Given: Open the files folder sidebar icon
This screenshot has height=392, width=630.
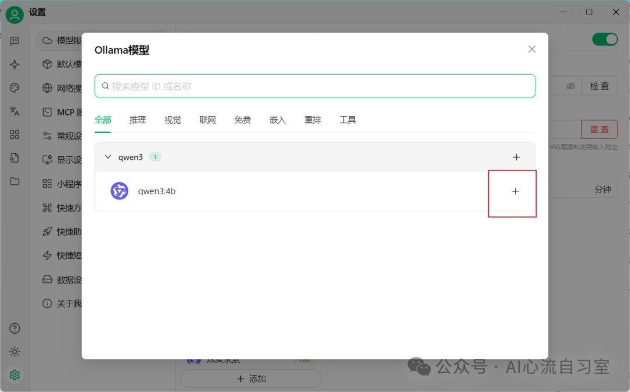Looking at the screenshot, I should [15, 181].
